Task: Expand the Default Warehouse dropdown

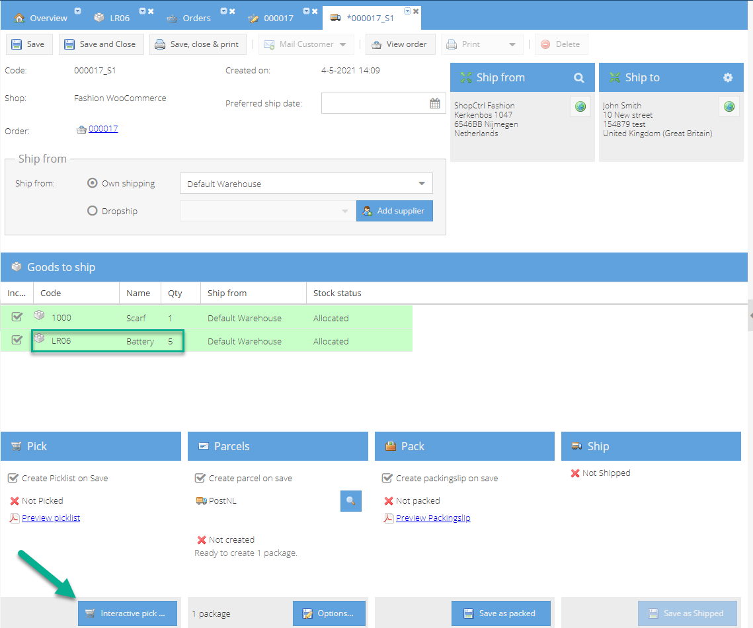Action: (x=422, y=184)
